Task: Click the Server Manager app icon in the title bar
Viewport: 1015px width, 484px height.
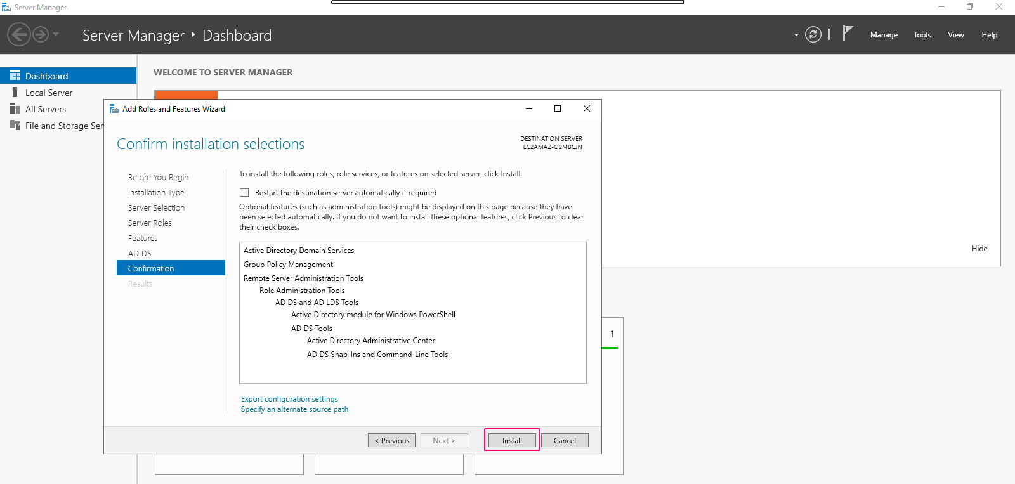Action: tap(6, 7)
